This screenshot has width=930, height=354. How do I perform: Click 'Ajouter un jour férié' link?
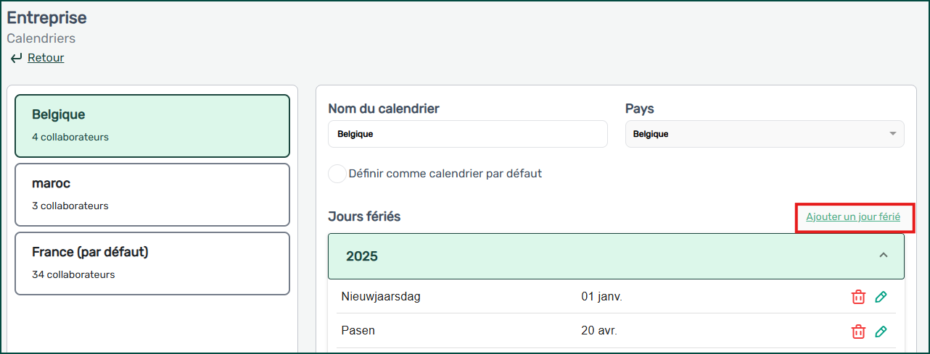(853, 217)
